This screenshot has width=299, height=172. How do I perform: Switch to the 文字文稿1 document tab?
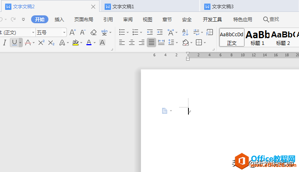coord(123,7)
